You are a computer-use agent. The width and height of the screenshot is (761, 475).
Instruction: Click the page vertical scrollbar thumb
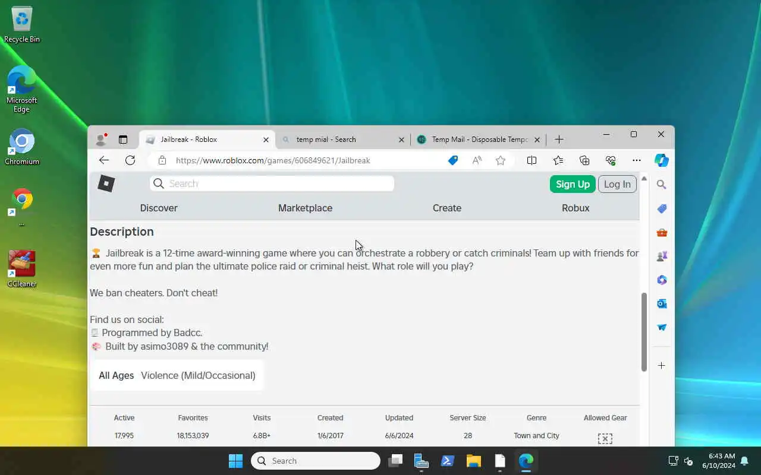tap(644, 332)
